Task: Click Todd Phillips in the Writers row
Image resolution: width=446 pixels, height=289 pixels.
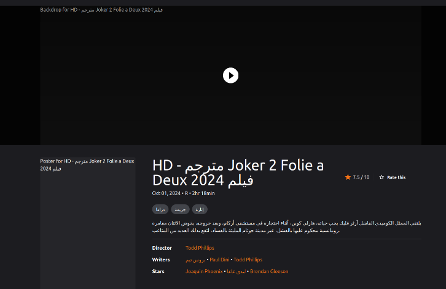Action: [248, 260]
